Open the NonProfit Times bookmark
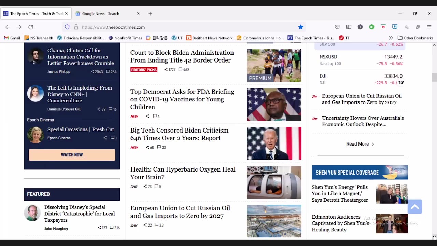 [x=125, y=38]
